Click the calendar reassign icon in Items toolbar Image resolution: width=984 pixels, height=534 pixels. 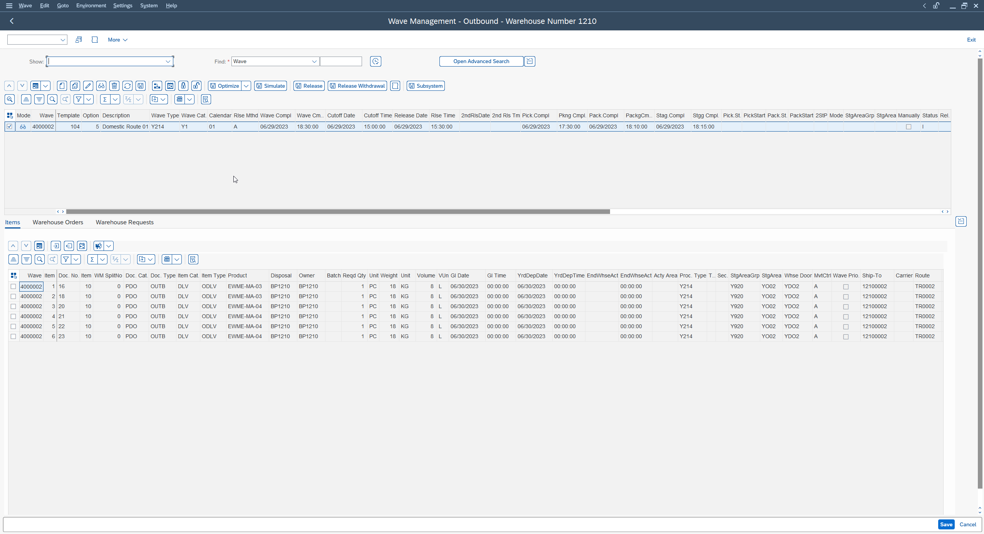point(82,246)
